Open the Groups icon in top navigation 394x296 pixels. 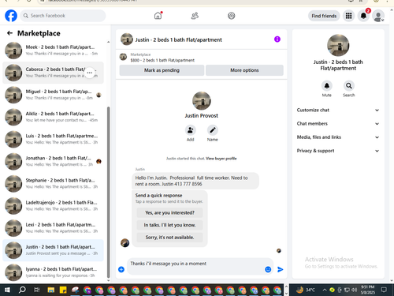[x=232, y=16]
